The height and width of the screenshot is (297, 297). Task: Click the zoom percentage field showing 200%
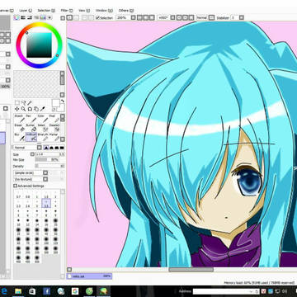[123, 18]
